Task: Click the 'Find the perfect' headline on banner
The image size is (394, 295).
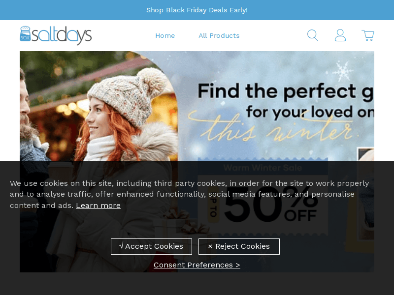Action: coord(285,91)
